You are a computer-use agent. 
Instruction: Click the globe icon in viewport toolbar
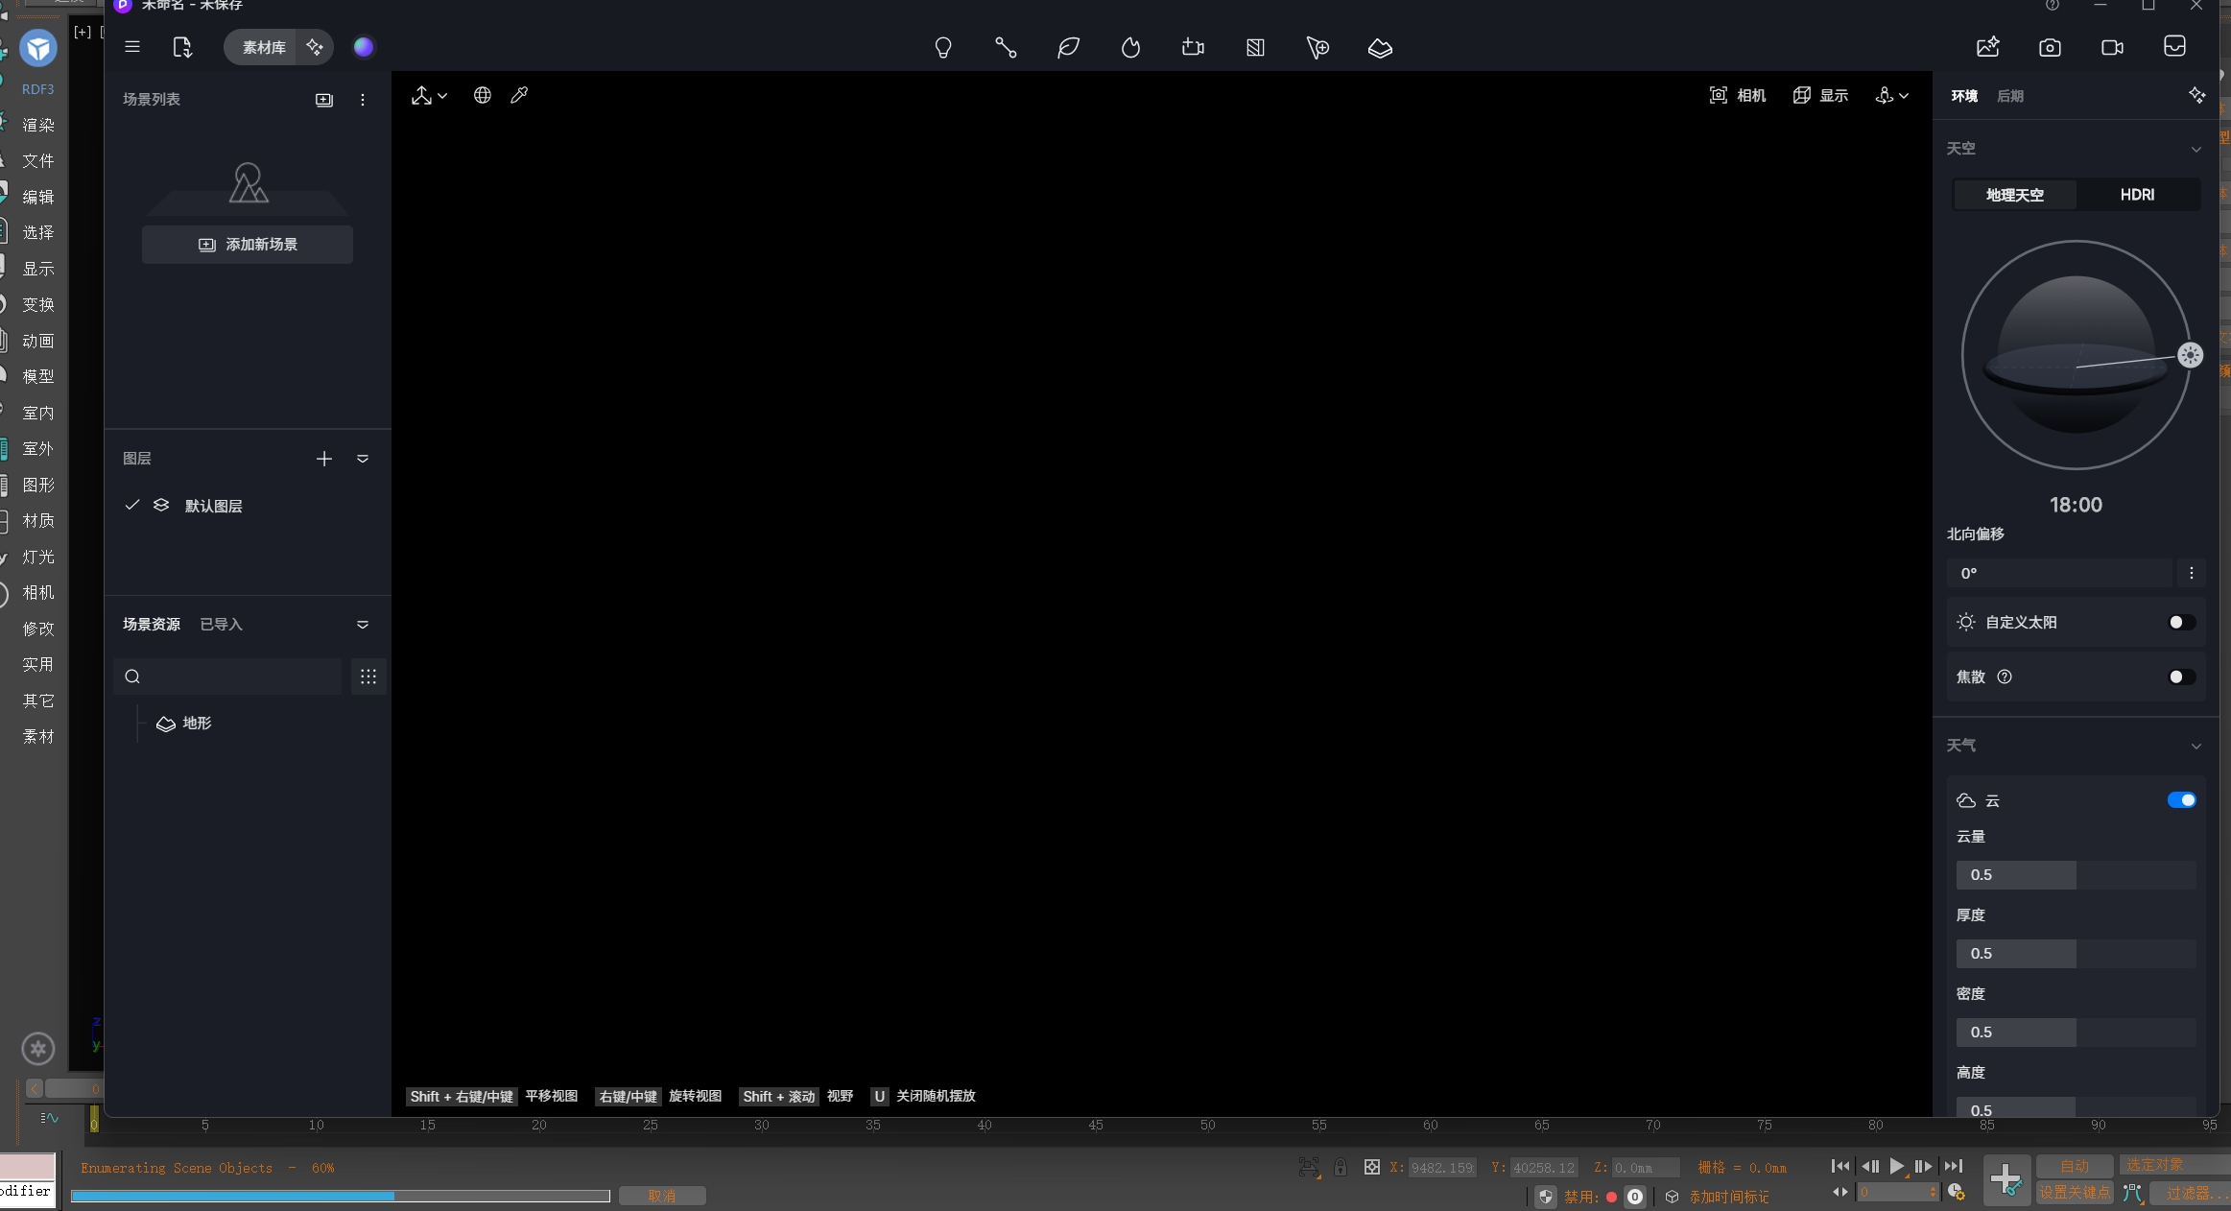click(x=483, y=95)
